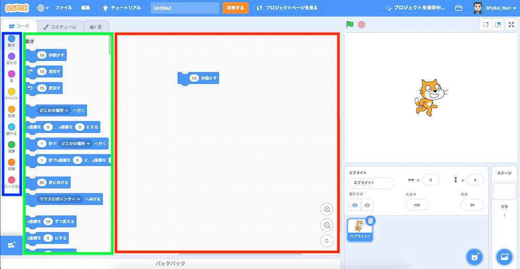Select the イベント events category
Viewport: 520px width, 269px height.
(x=11, y=94)
